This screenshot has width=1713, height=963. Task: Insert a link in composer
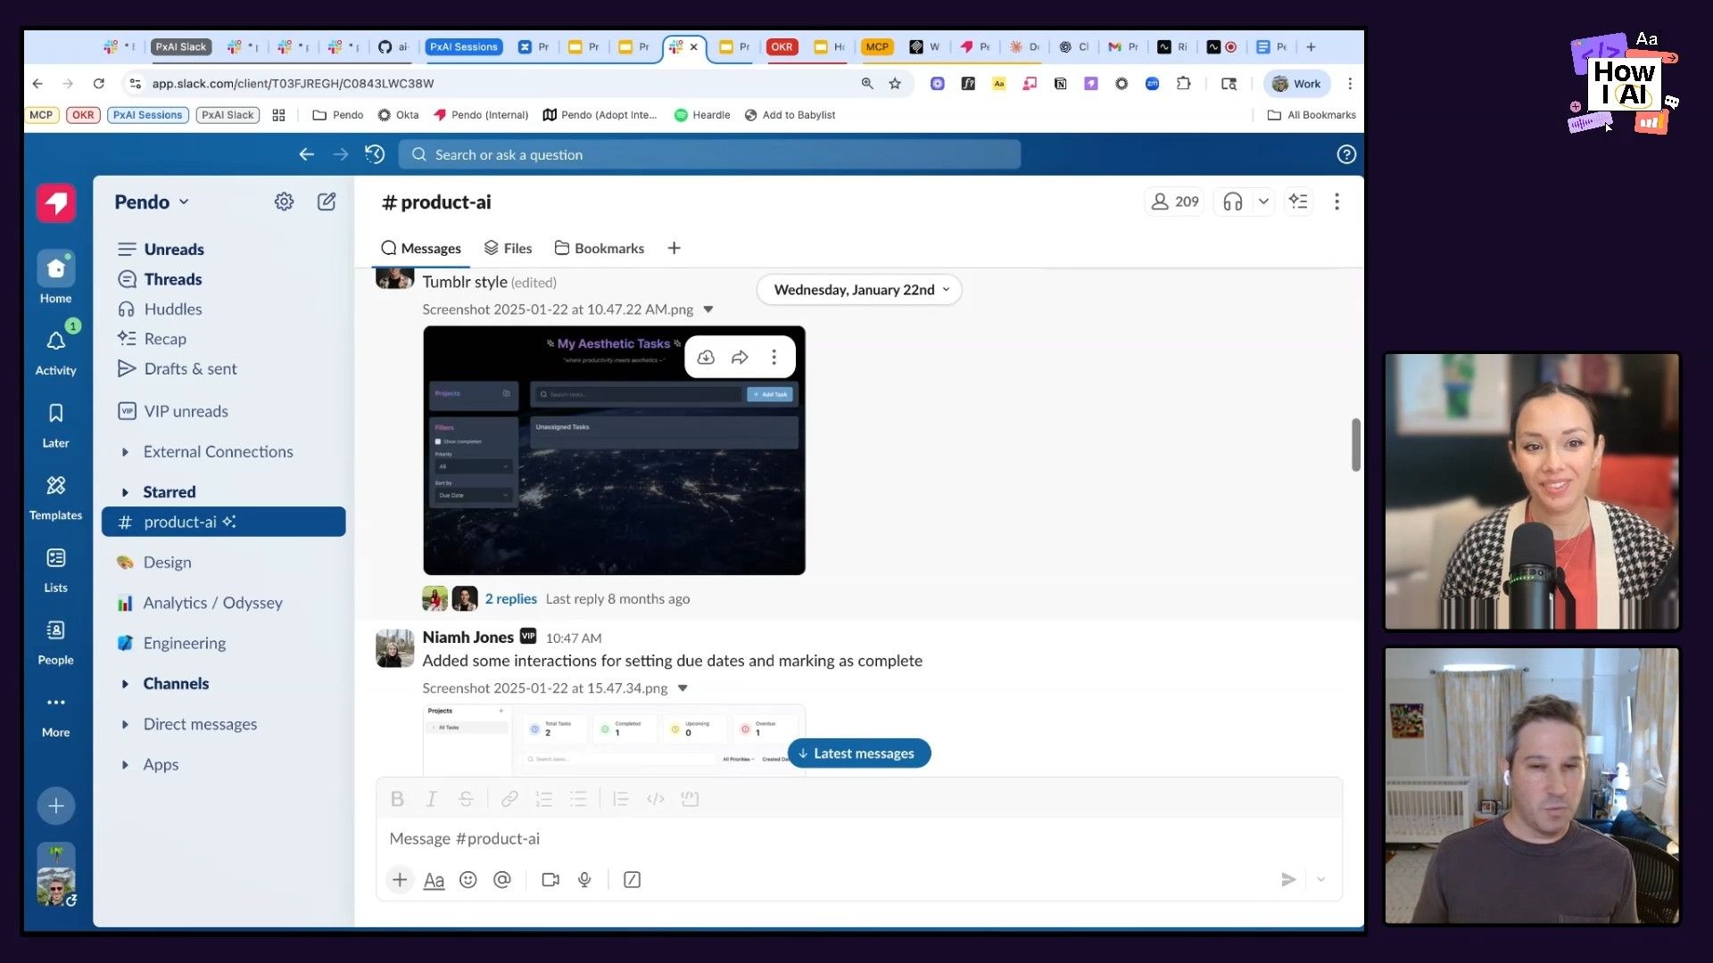509,799
